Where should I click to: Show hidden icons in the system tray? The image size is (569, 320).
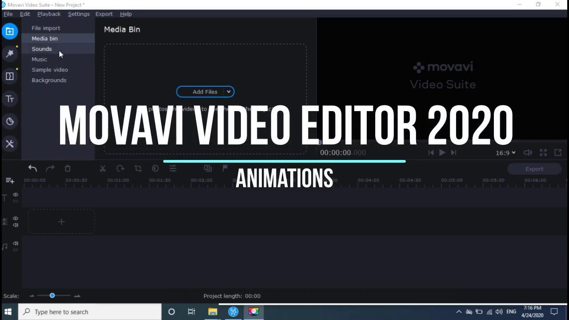pos(459,312)
